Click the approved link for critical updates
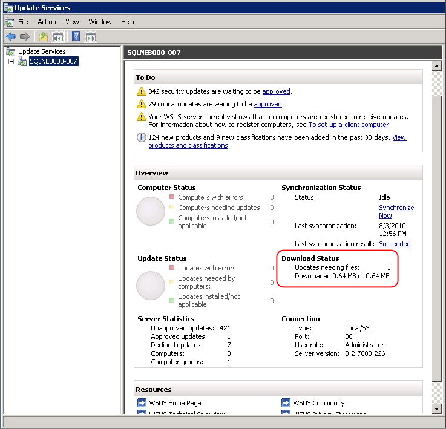Viewport: 446px width, 429px height. pyautogui.click(x=267, y=104)
